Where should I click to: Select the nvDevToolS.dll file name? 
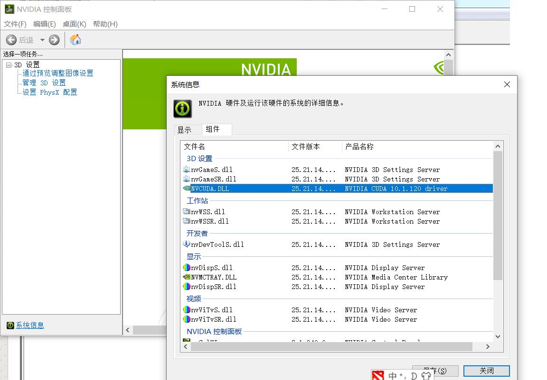coord(217,244)
